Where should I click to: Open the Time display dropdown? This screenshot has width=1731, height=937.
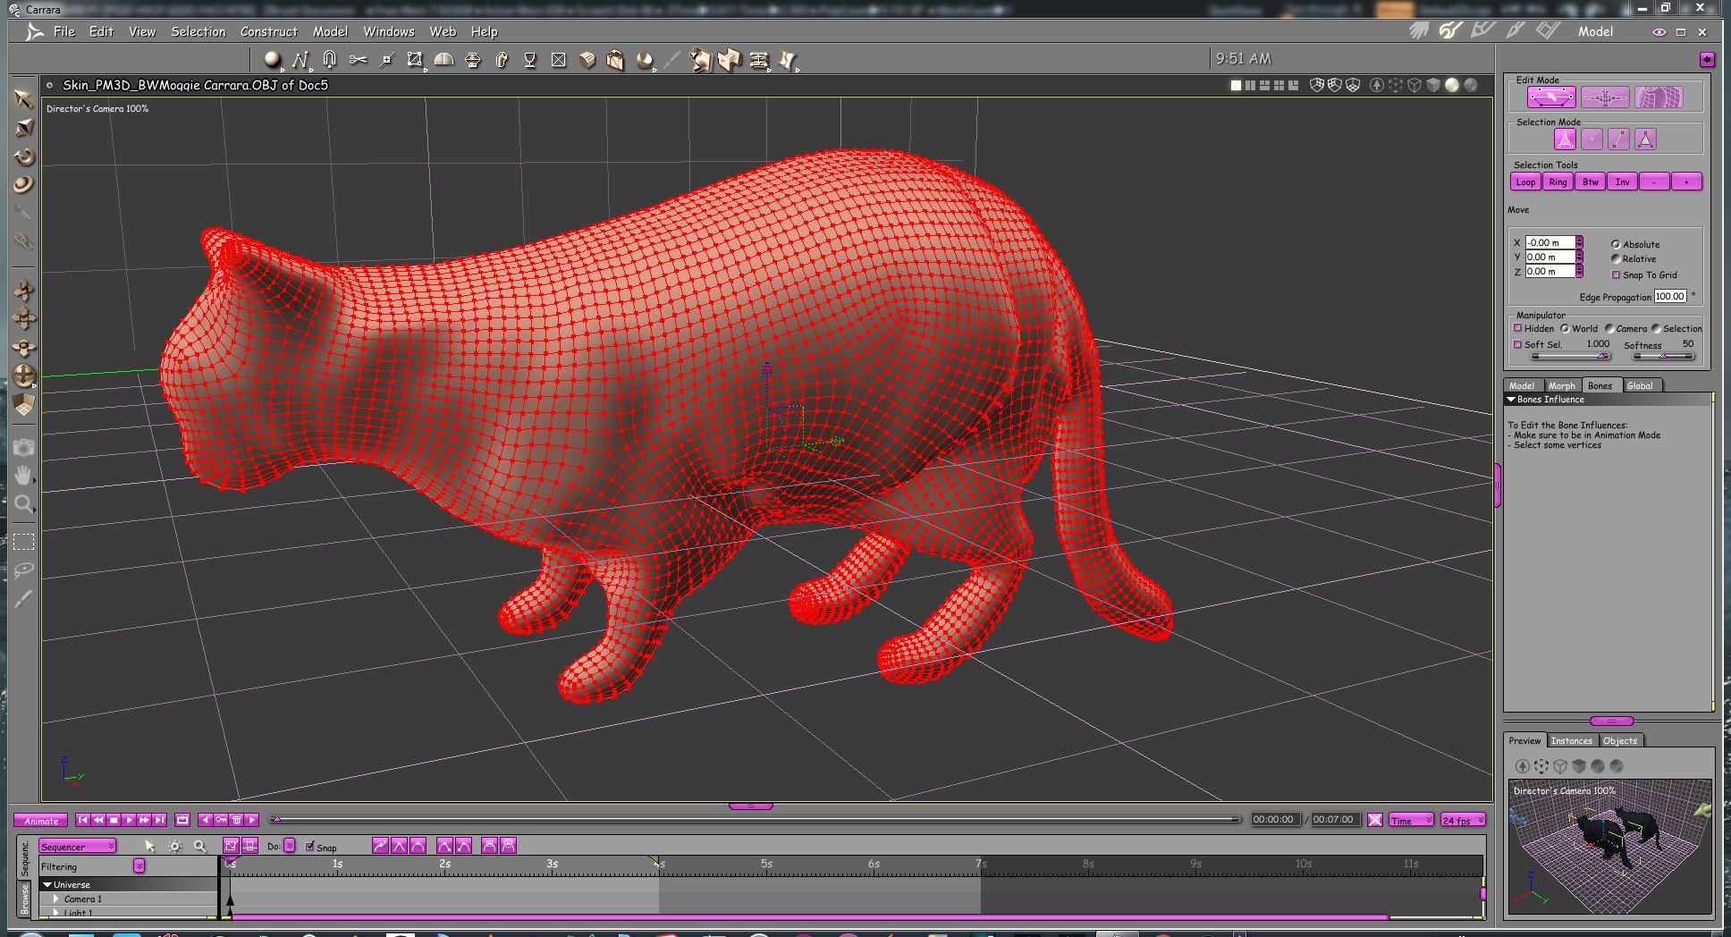click(1411, 820)
